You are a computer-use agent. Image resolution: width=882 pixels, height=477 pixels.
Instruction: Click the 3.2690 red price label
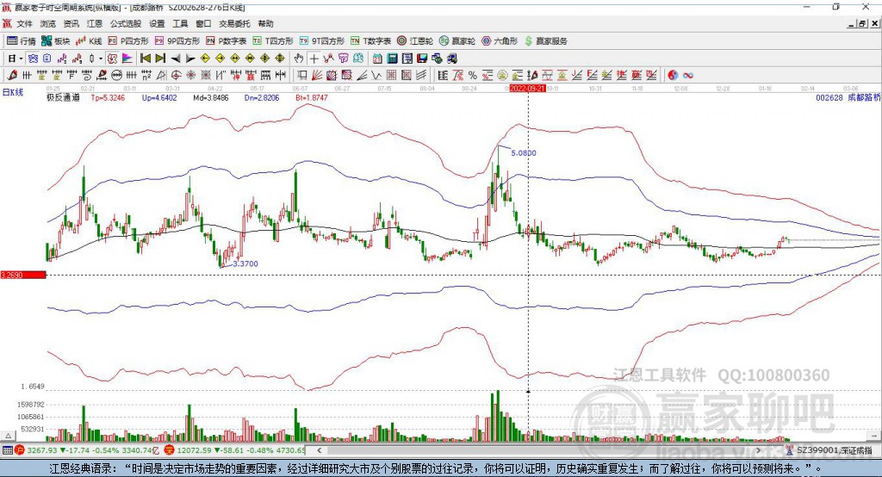(x=23, y=275)
